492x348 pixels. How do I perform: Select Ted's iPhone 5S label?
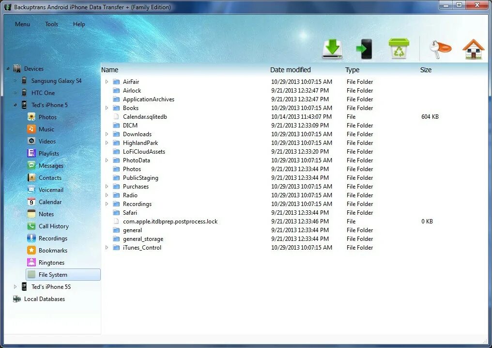point(51,287)
